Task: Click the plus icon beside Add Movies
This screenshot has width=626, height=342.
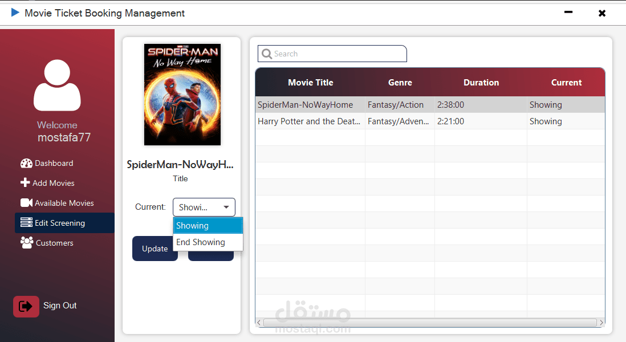Action: pyautogui.click(x=25, y=182)
